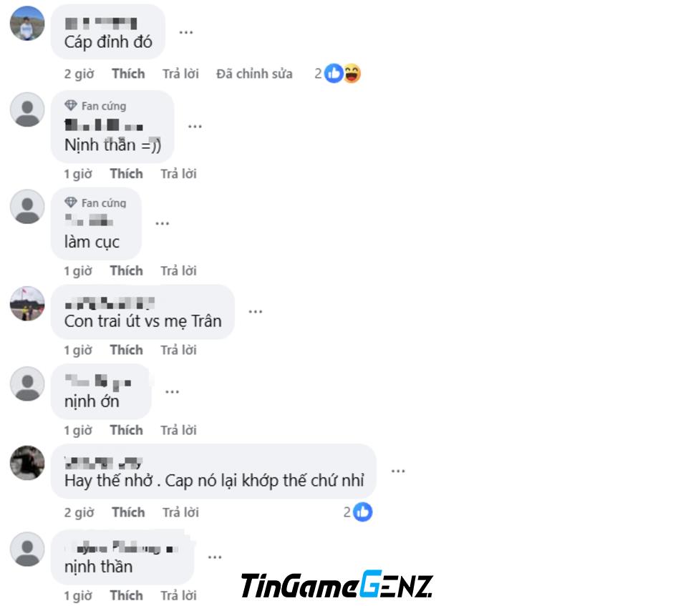
Task: Click like reaction icon on 'Cáp đỉnh đó'
Action: (x=334, y=74)
